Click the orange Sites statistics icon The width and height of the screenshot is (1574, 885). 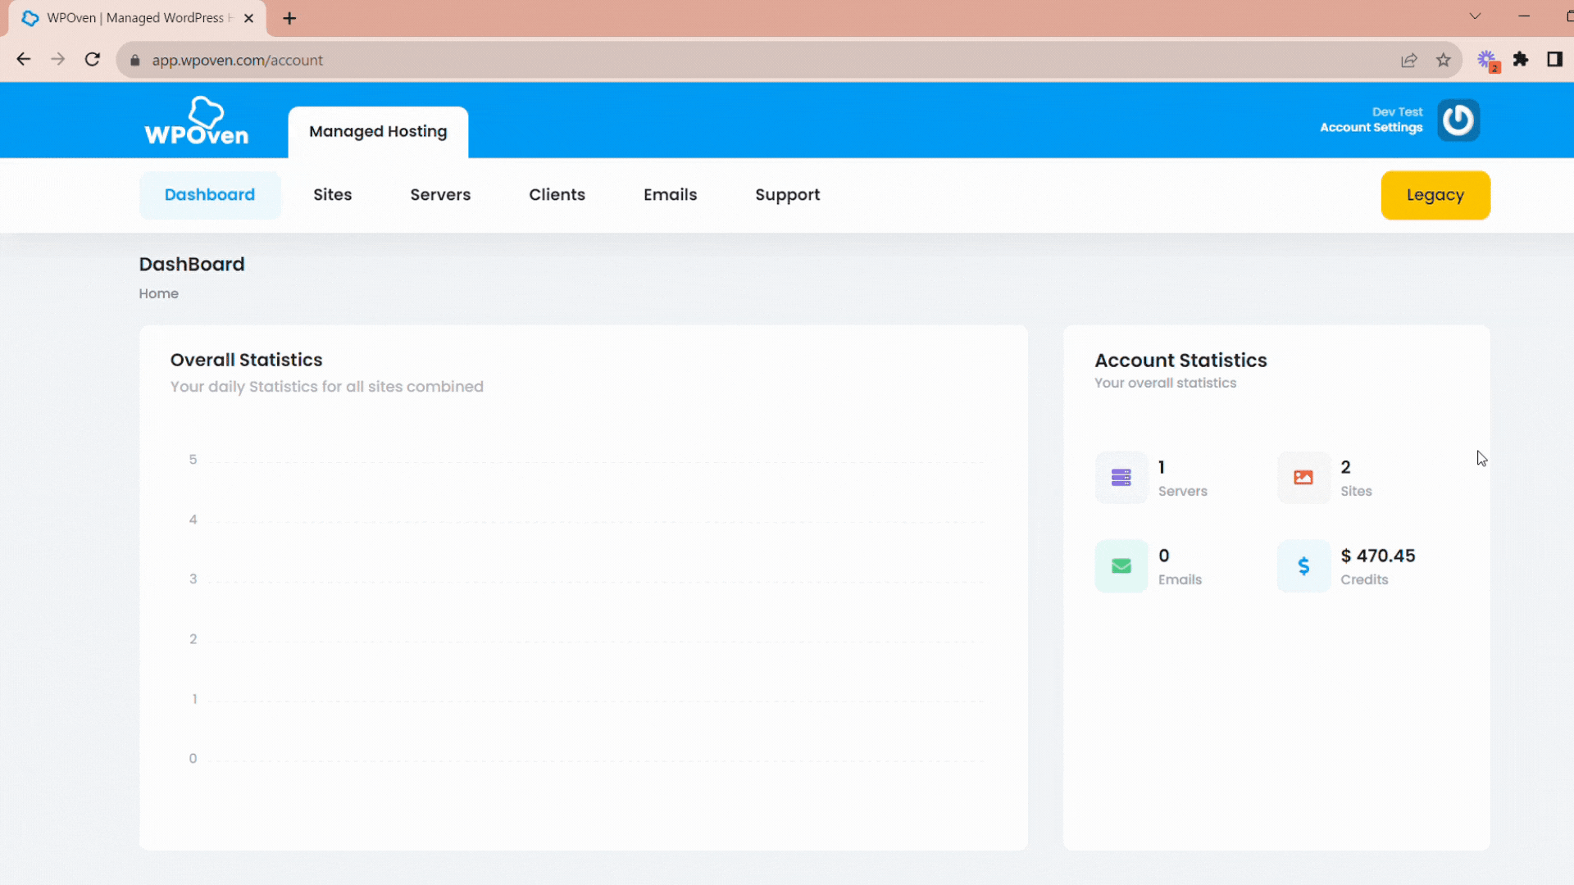(1303, 478)
